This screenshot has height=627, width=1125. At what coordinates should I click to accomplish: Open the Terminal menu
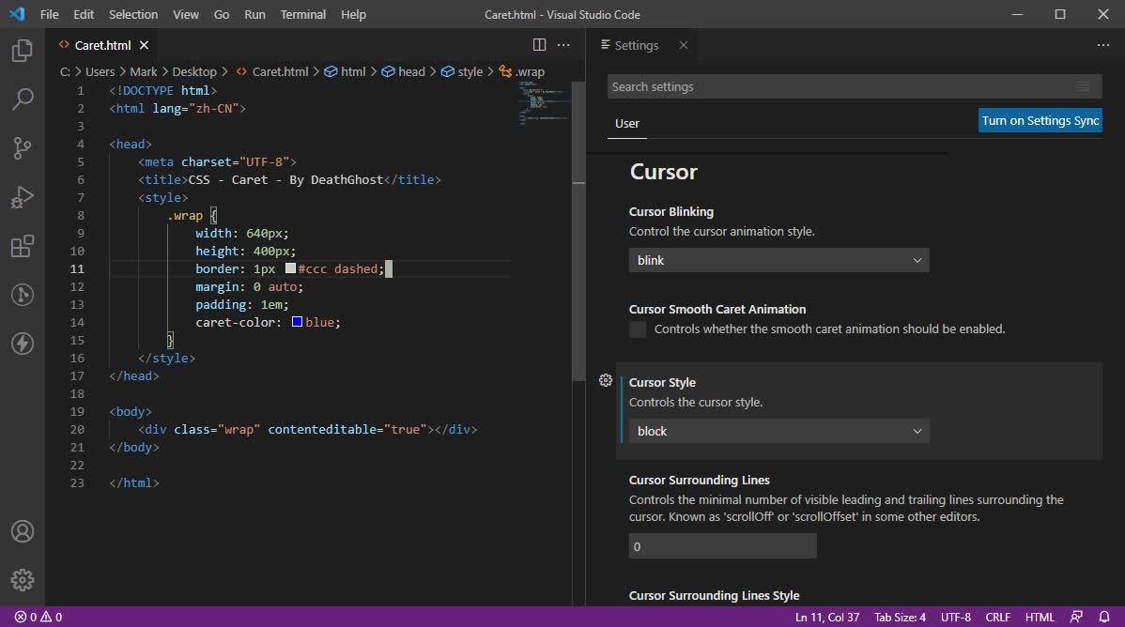pyautogui.click(x=303, y=14)
